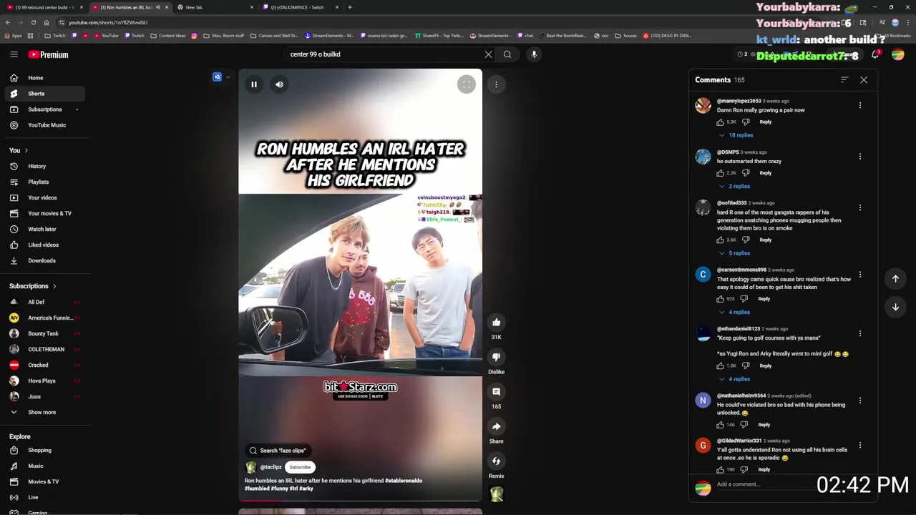This screenshot has height=515, width=916.
Task: Switch to the New Tab browser tab
Action: [213, 7]
